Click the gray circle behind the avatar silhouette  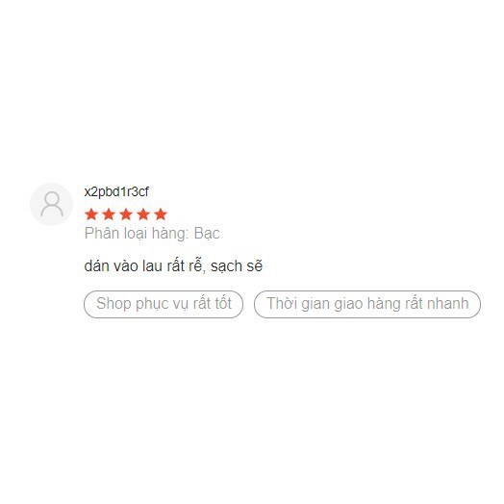[51, 204]
